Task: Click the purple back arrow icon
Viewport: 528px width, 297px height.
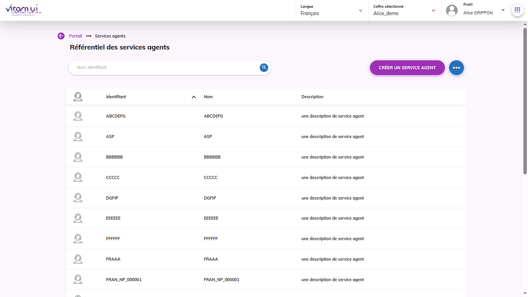Action: pos(61,36)
